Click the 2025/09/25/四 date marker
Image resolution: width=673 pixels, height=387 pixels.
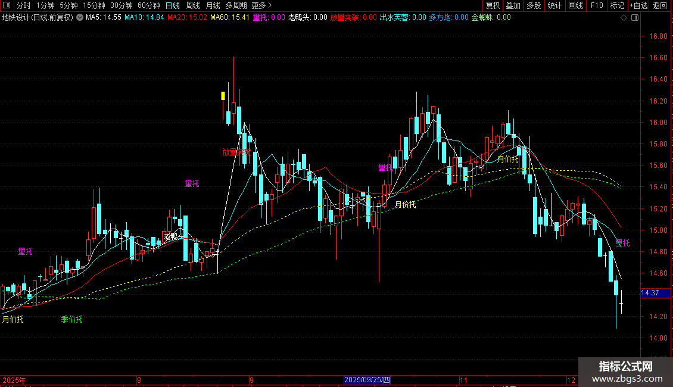click(367, 380)
